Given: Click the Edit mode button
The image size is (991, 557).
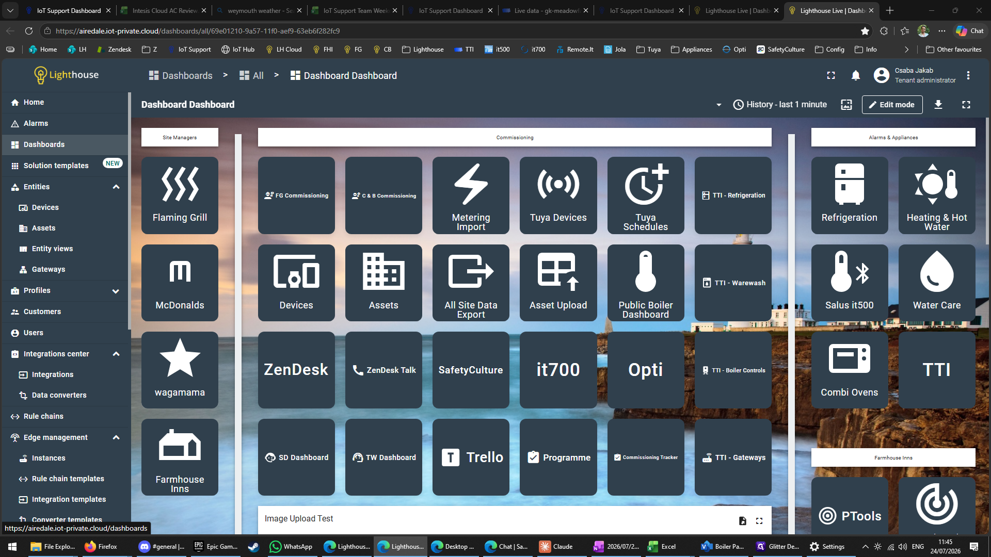Looking at the screenshot, I should tap(891, 105).
